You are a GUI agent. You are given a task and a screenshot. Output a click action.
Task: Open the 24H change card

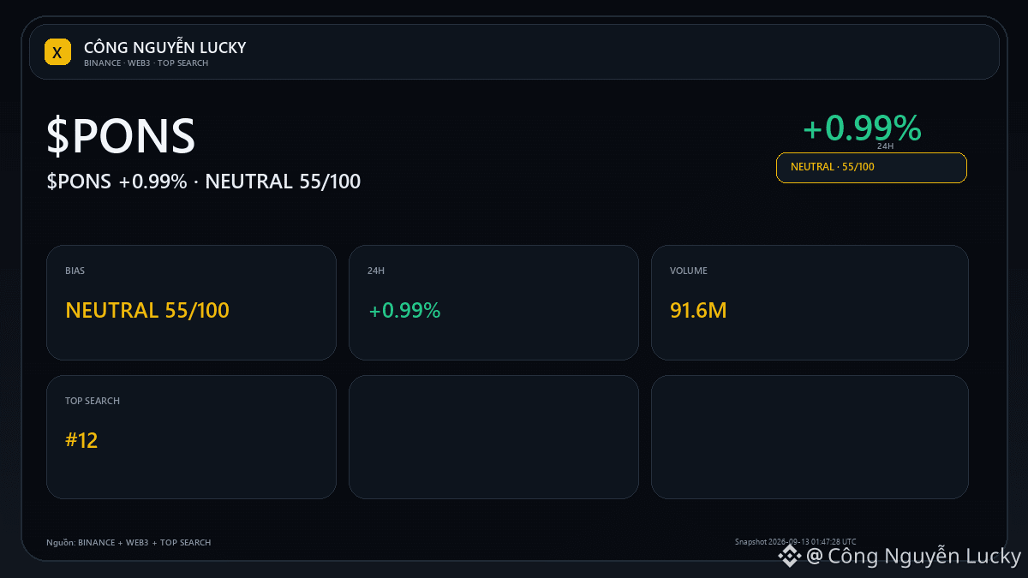point(493,302)
